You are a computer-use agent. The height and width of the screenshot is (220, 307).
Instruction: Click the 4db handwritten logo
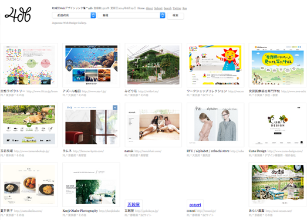[x=18, y=15]
